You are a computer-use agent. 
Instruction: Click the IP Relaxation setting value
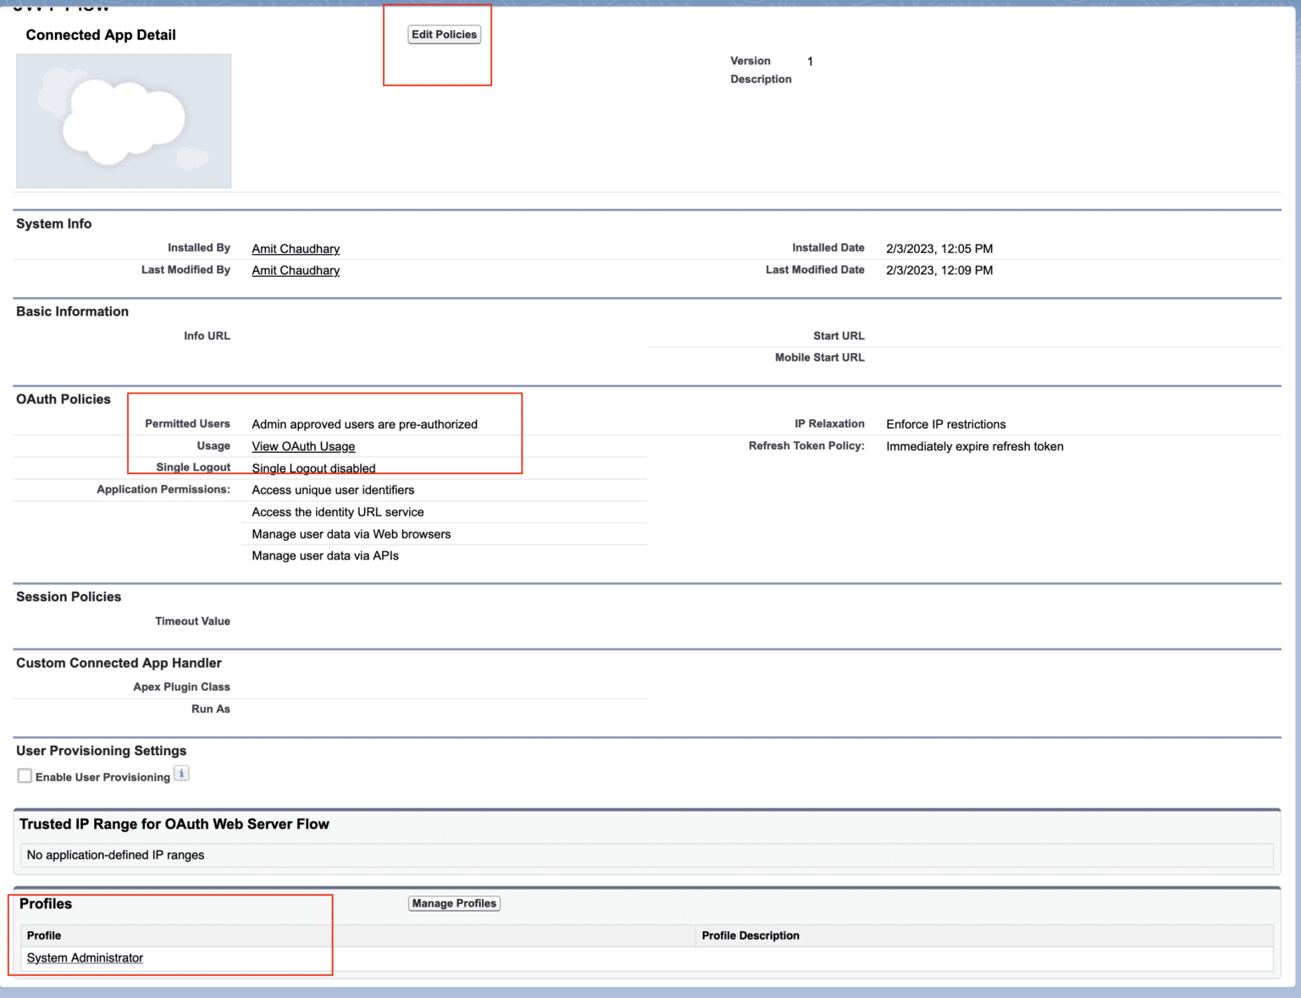coord(945,424)
